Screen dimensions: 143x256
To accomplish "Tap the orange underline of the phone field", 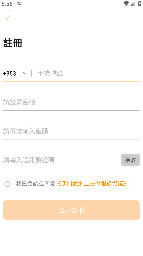I will click(x=71, y=81).
